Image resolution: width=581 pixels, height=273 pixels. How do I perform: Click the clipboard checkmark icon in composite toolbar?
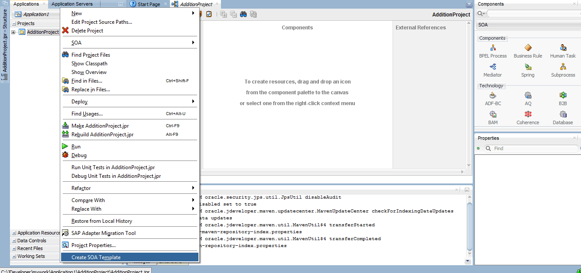(209, 14)
